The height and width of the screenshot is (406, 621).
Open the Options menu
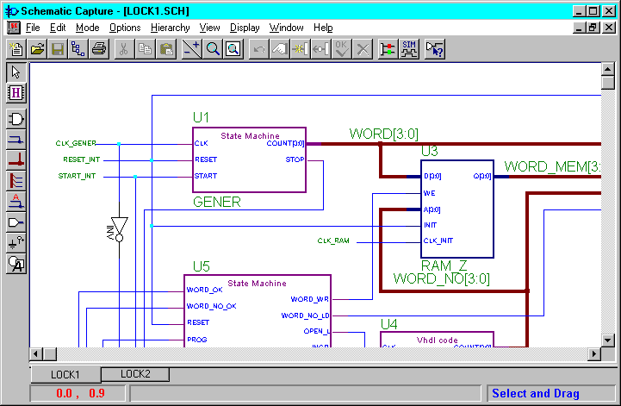tap(125, 28)
